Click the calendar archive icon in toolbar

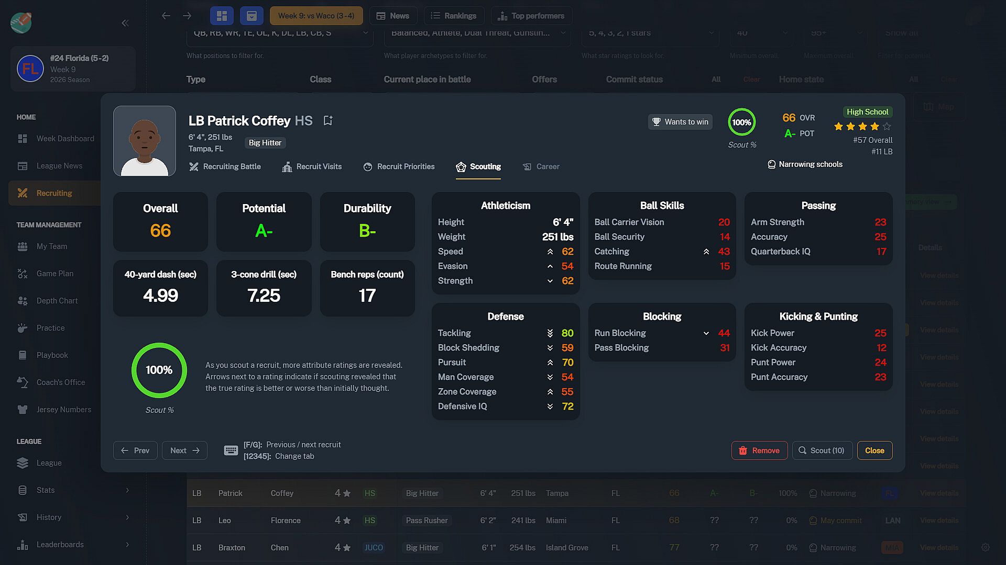(x=251, y=16)
